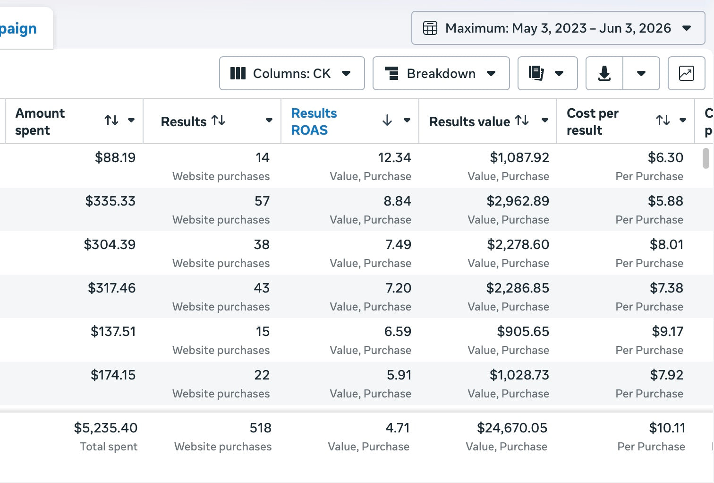Click the 43 results cell
The width and height of the screenshot is (714, 483).
tap(262, 288)
